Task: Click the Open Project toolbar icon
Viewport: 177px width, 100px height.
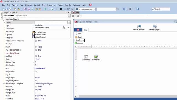Action: 19,9
